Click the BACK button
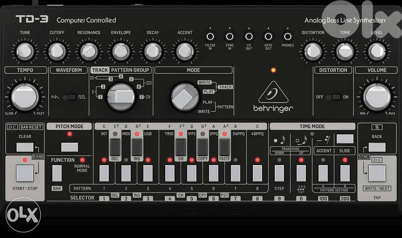402x238 pixels. pyautogui.click(x=377, y=147)
